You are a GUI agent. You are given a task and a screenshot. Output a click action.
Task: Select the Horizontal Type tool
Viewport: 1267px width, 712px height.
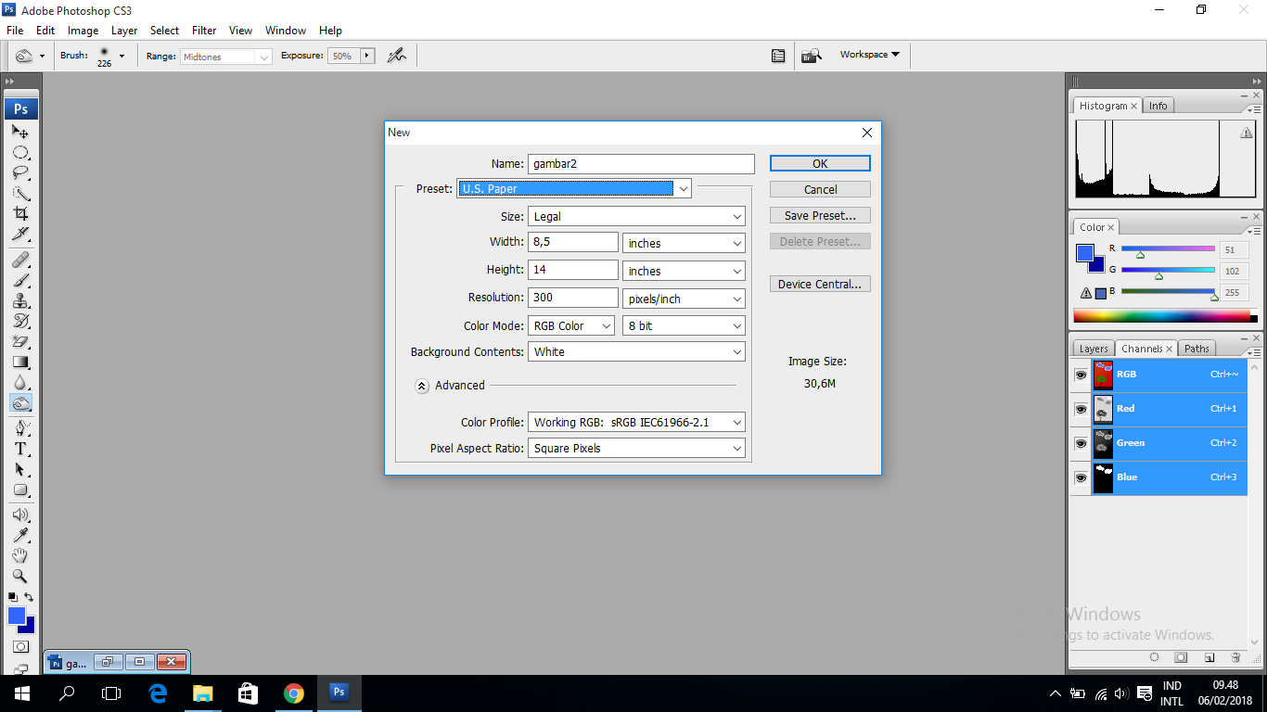point(19,447)
